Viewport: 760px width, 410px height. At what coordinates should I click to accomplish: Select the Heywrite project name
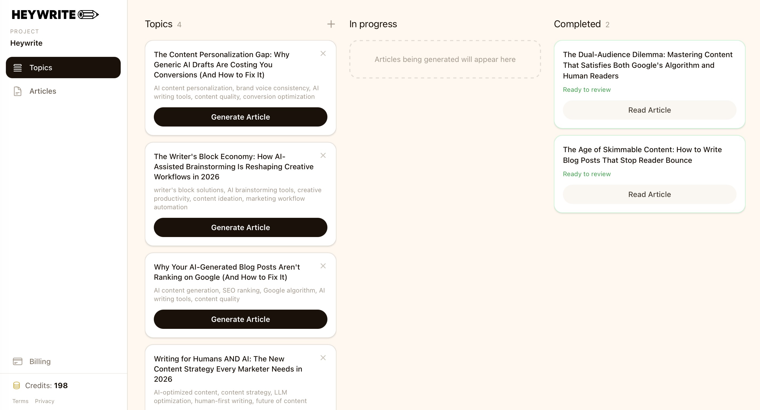[x=26, y=43]
